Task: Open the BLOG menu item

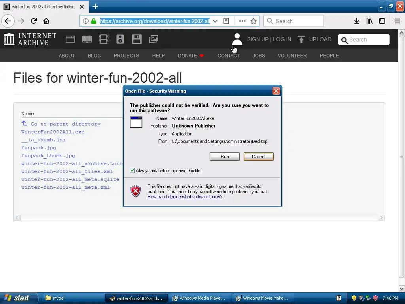Action: coord(94,55)
